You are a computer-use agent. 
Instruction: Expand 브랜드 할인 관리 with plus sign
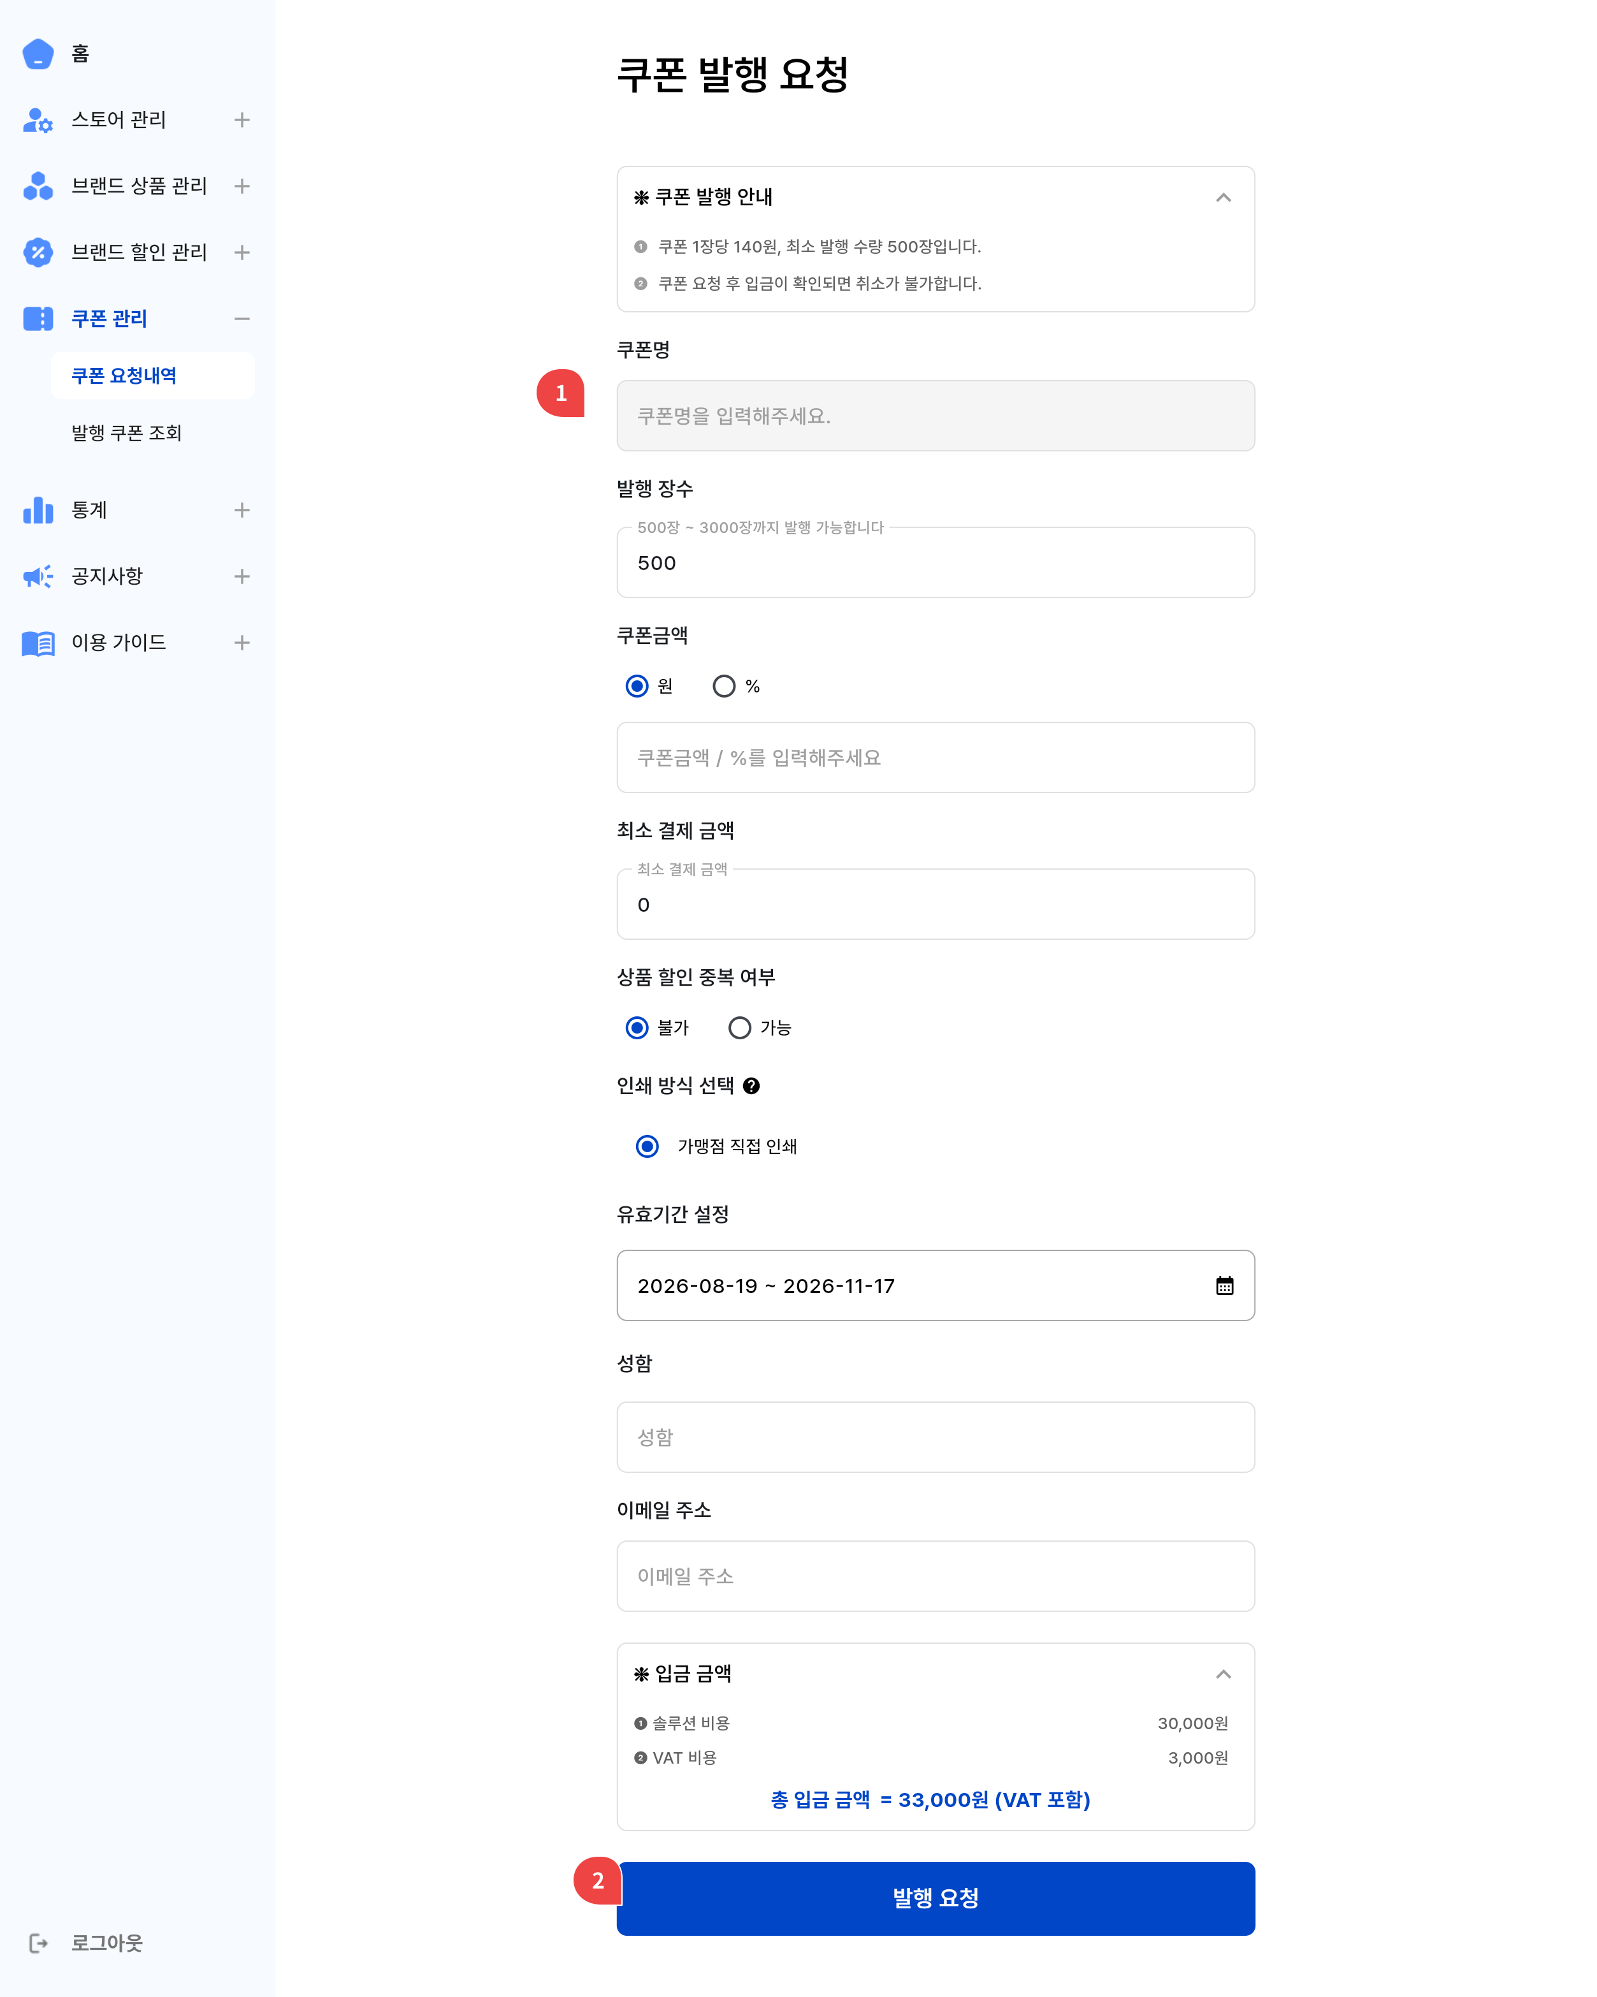(242, 253)
